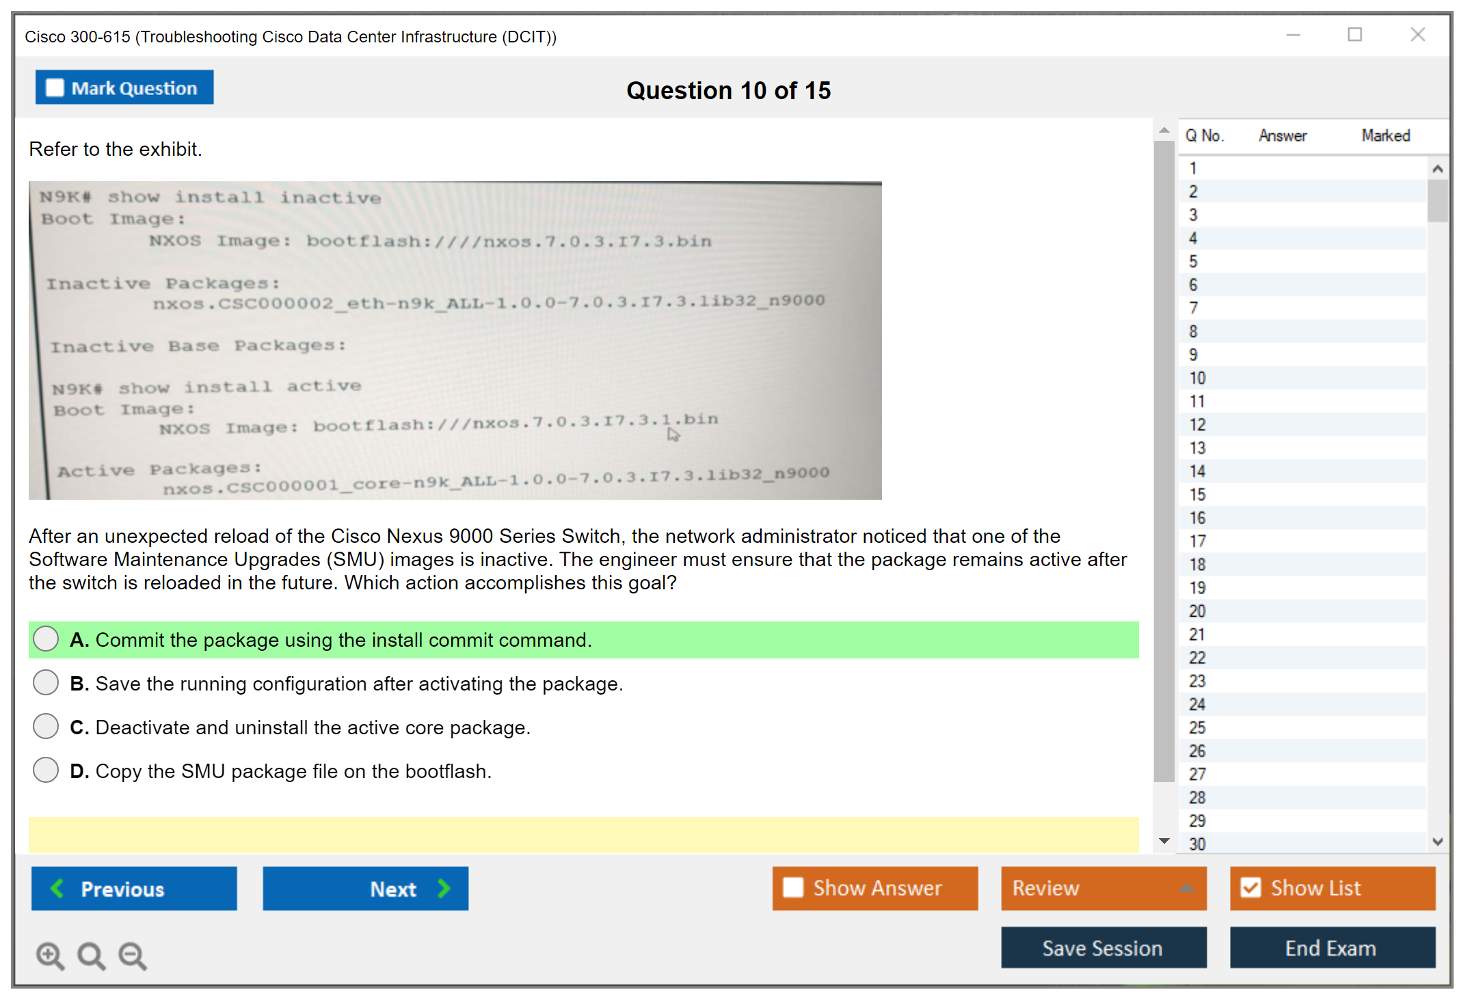Expand the Review dropdown menu
1470x1005 pixels.
tap(1186, 887)
